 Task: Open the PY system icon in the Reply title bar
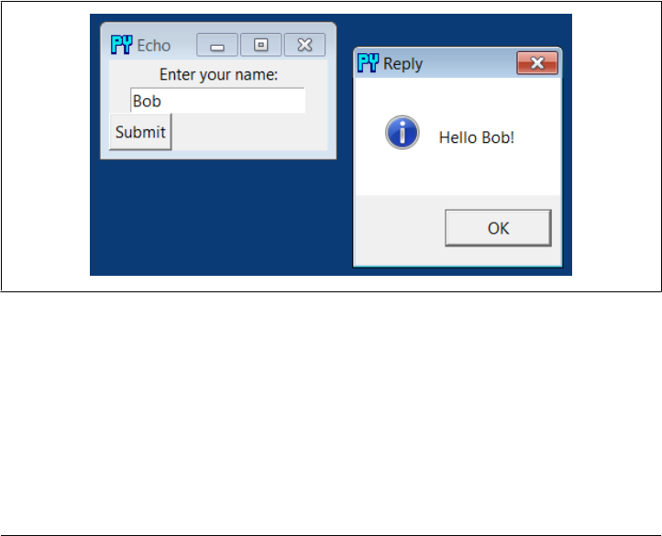369,63
